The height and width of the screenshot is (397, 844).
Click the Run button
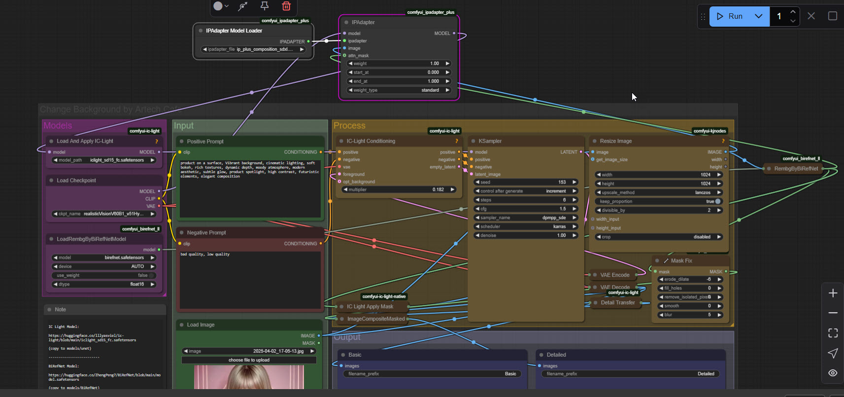pyautogui.click(x=730, y=16)
